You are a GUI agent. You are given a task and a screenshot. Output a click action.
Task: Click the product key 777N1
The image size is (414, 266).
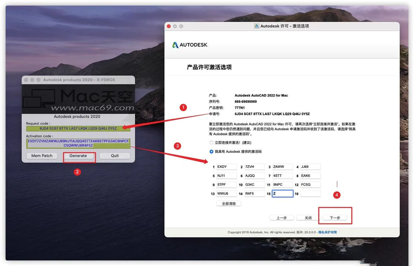(x=240, y=108)
